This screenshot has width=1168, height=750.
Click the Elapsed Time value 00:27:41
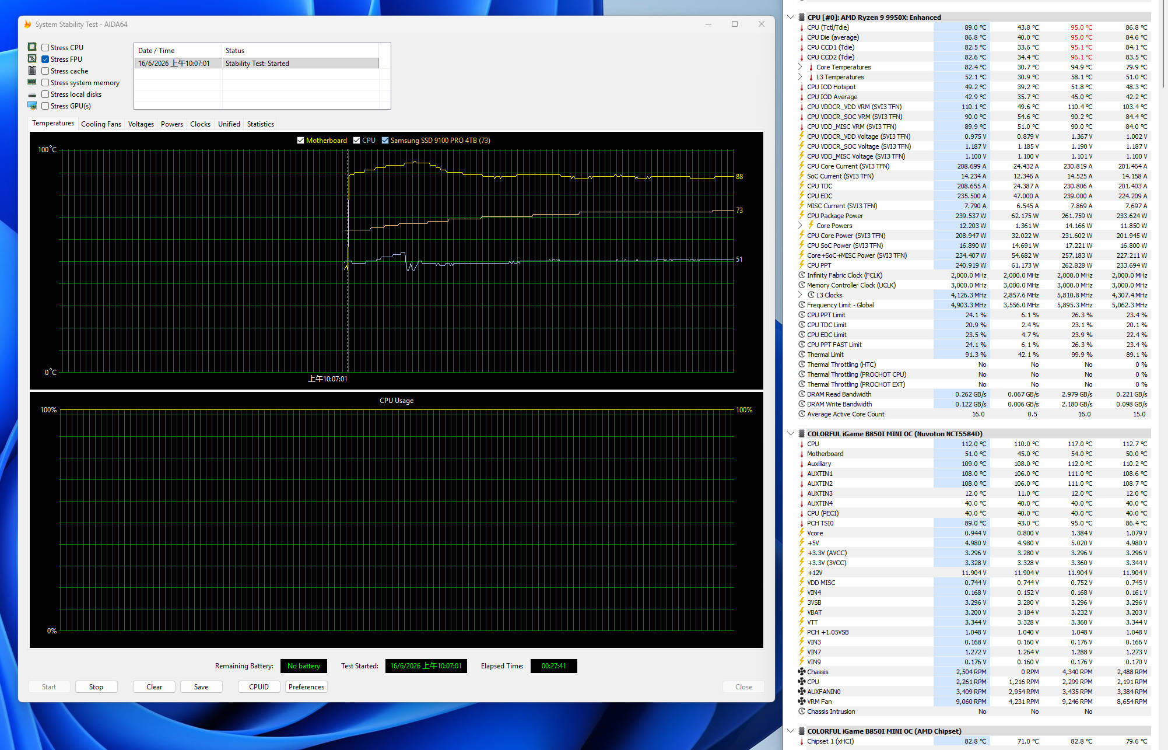click(x=554, y=666)
